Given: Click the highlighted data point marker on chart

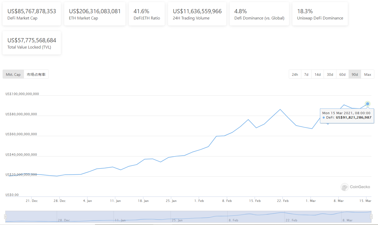Looking at the screenshot, I should (x=367, y=104).
